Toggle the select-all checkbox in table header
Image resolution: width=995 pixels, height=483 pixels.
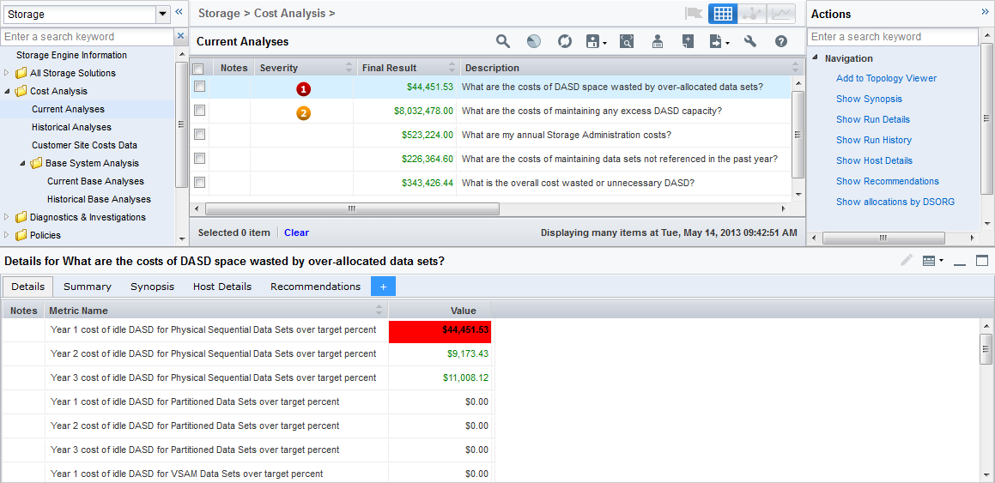coord(198,69)
